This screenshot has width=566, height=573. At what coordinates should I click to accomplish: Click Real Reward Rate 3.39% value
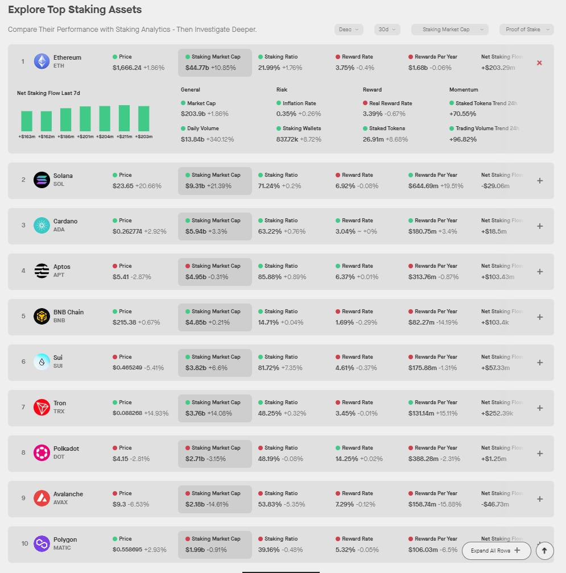point(373,114)
